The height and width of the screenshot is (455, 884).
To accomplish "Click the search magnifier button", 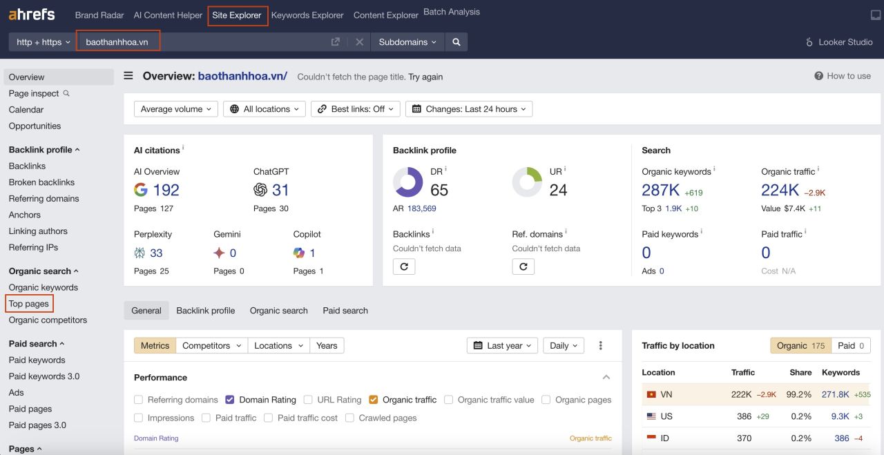I will pyautogui.click(x=457, y=42).
